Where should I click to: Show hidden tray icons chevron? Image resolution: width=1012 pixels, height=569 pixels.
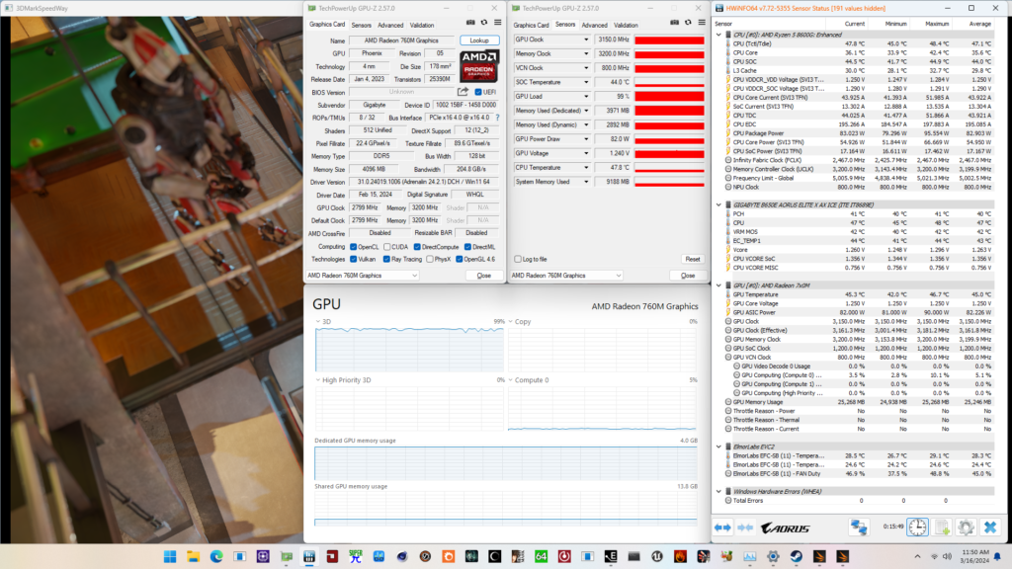917,556
